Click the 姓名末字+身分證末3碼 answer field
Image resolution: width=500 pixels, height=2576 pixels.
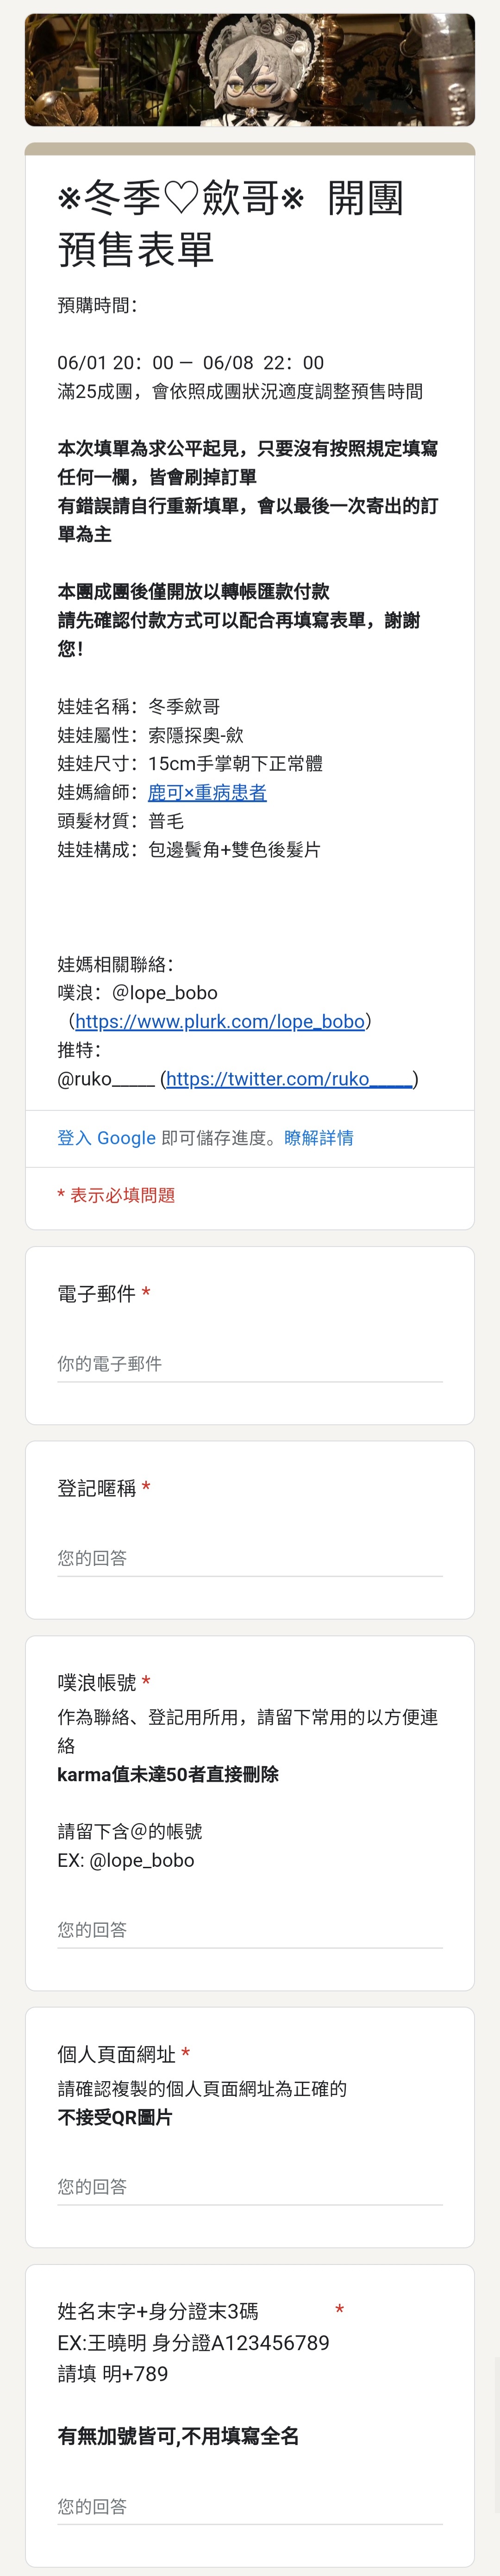[250, 2506]
